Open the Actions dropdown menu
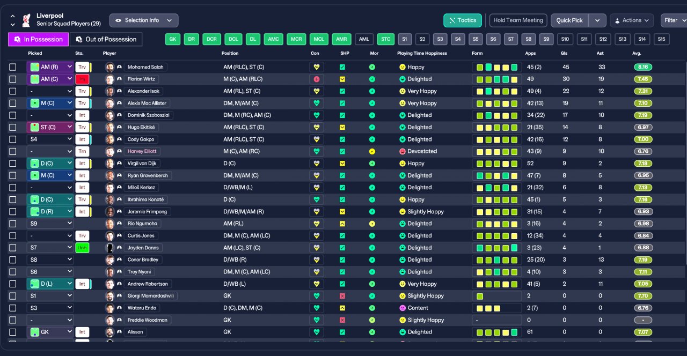Screen dimensions: 687x356 [x=632, y=20]
